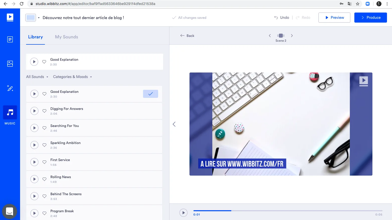The height and width of the screenshot is (220, 392).
Task: Go to the previous scene chevron near Scene 2
Action: 270,36
